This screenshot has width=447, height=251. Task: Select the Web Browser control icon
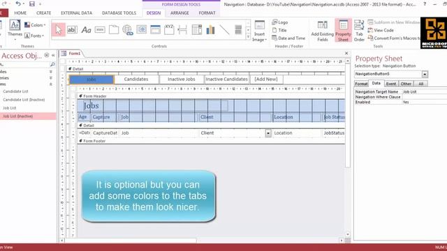141,29
